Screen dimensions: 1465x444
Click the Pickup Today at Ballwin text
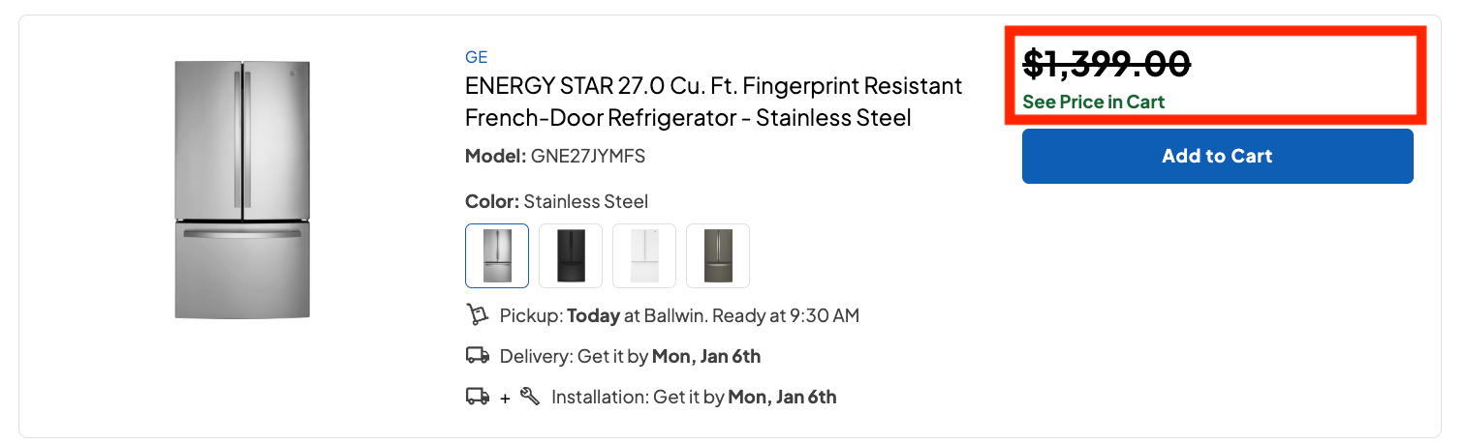pyautogui.click(x=679, y=315)
